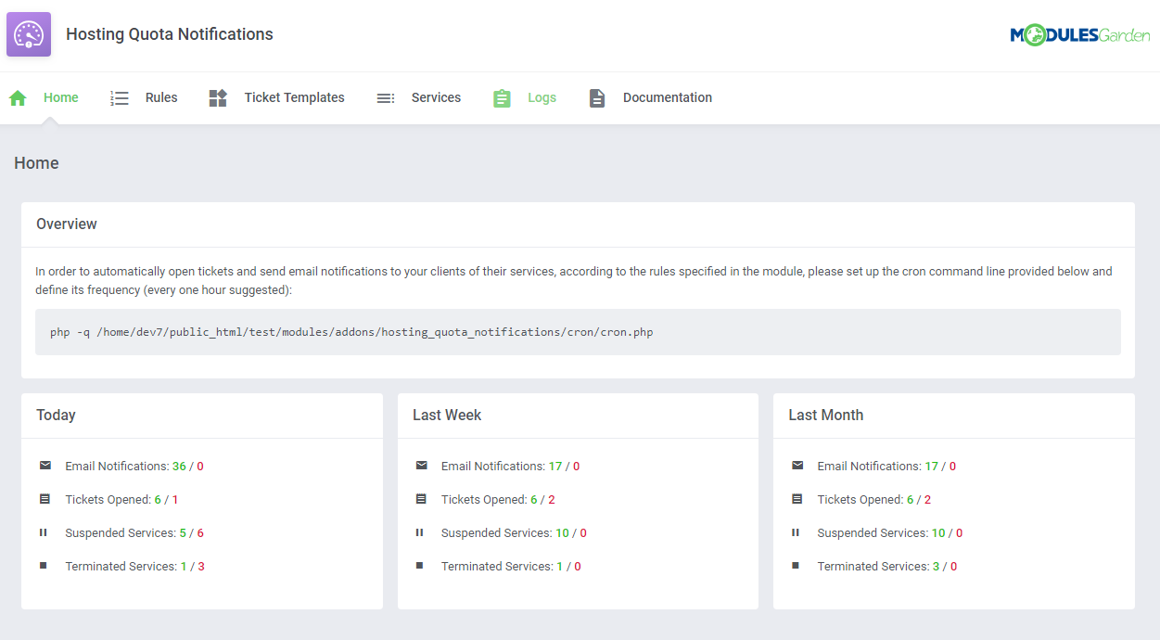Click the green Home house icon

tap(18, 98)
